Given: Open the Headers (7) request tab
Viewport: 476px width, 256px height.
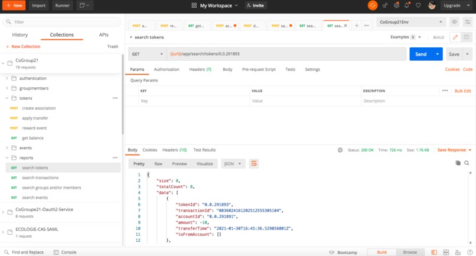Looking at the screenshot, I should pyautogui.click(x=200, y=69).
